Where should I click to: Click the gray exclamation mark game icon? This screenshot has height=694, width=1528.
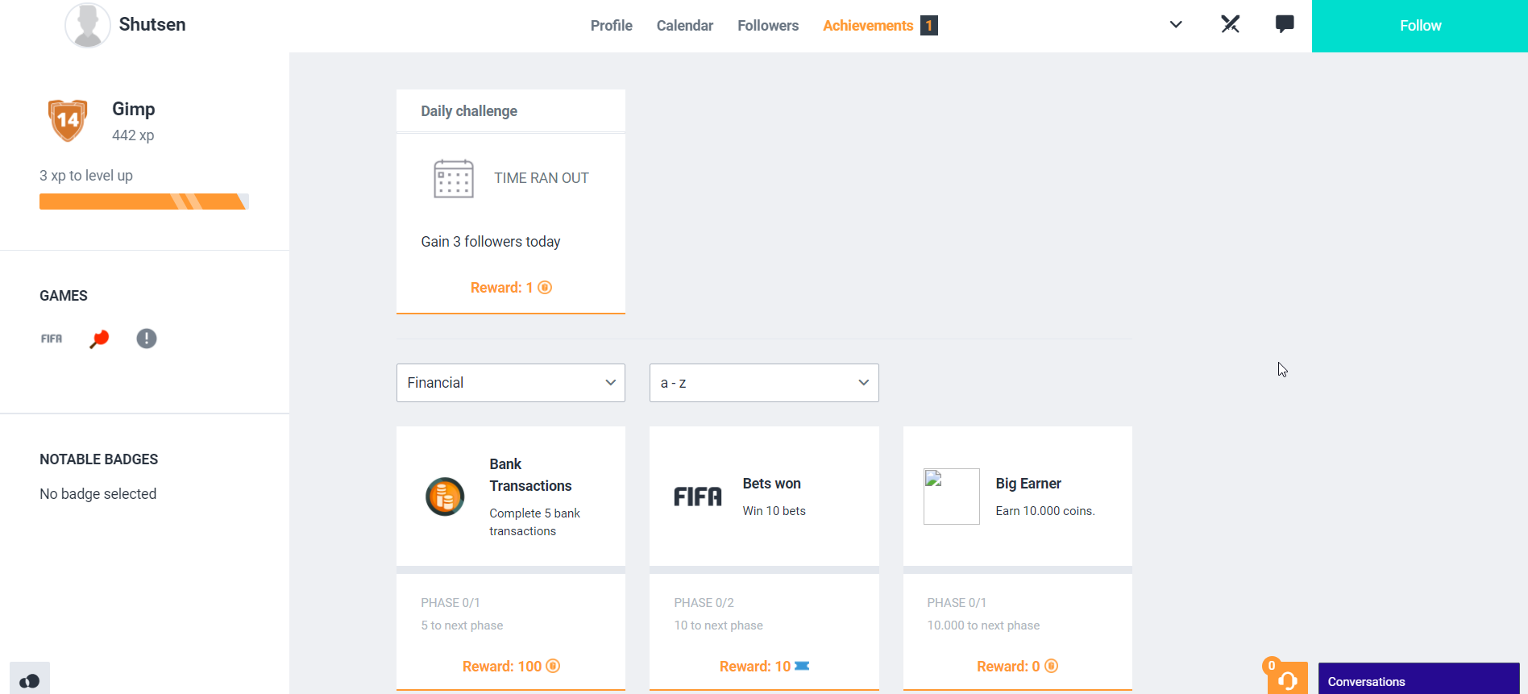coord(147,339)
